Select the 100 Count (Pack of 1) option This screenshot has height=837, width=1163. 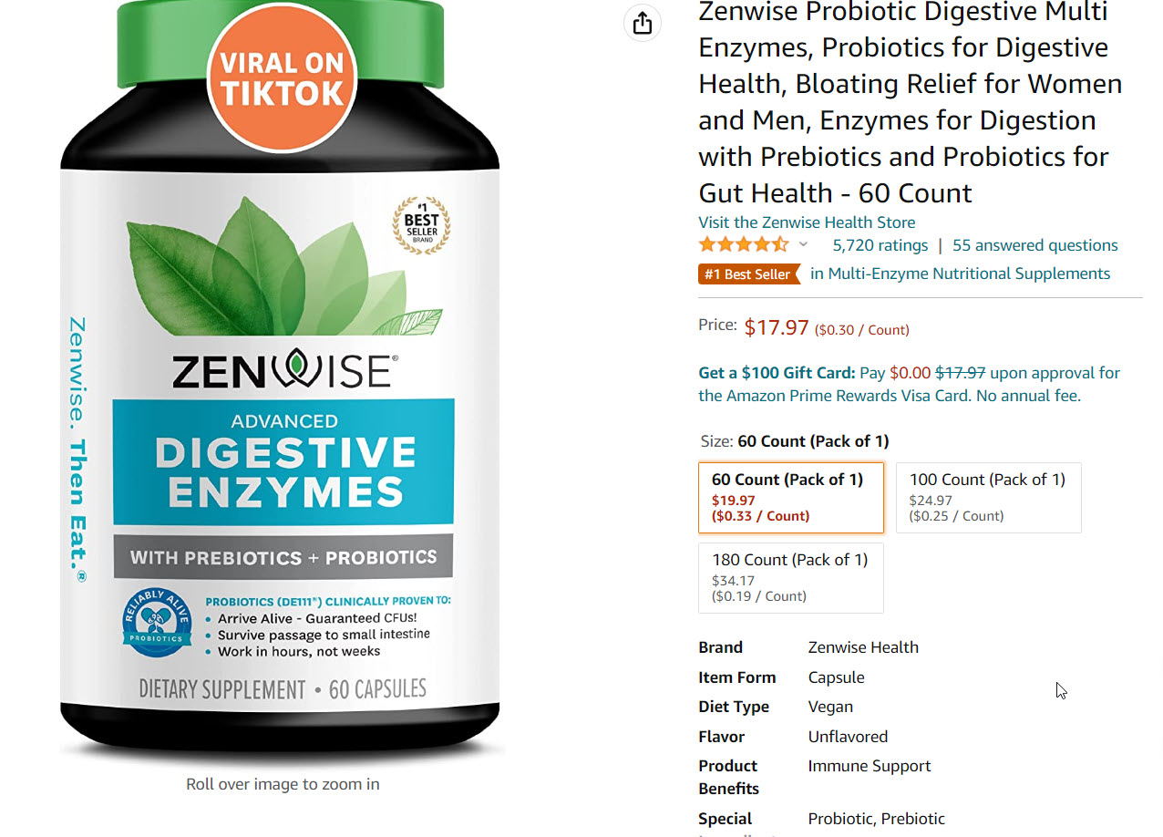(x=989, y=497)
